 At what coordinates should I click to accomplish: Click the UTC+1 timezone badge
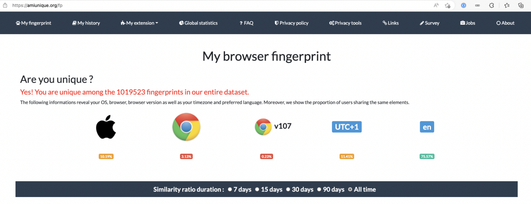(x=347, y=127)
